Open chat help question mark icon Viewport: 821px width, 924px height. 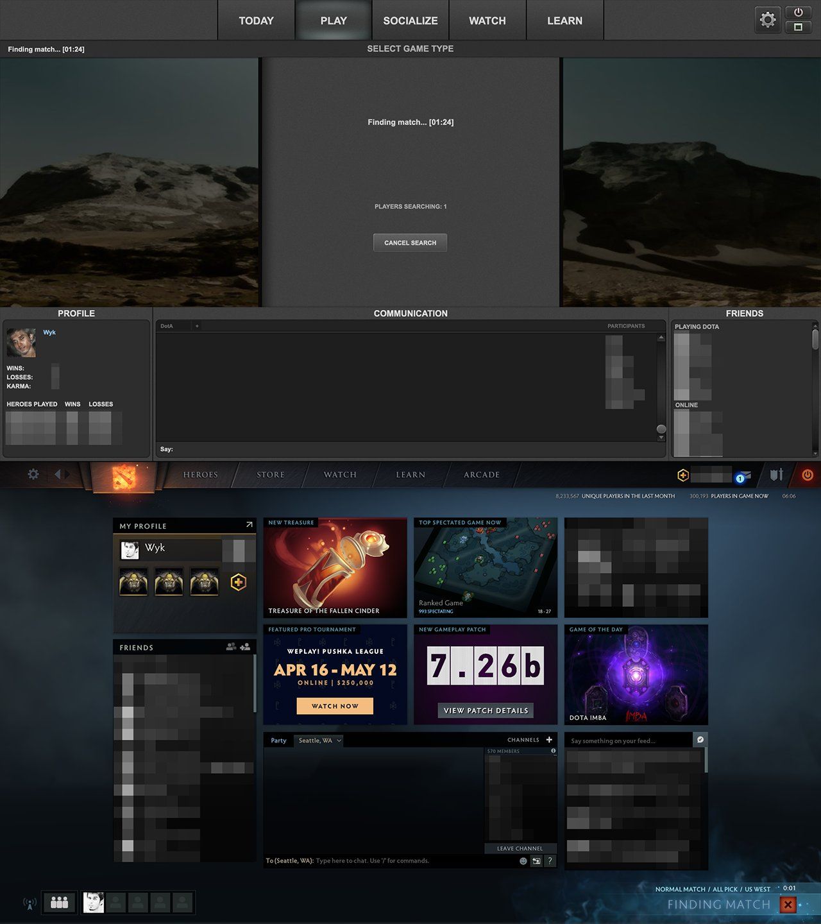pyautogui.click(x=550, y=861)
